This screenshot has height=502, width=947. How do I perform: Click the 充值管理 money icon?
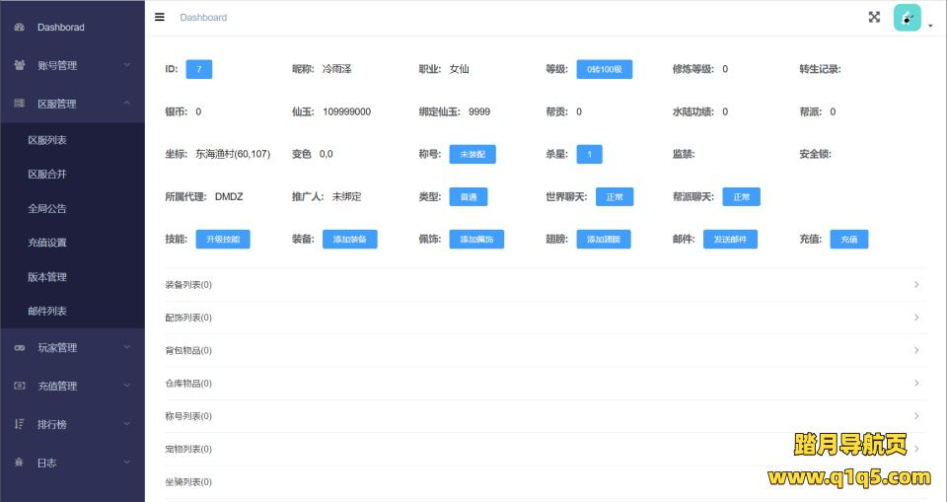click(20, 386)
